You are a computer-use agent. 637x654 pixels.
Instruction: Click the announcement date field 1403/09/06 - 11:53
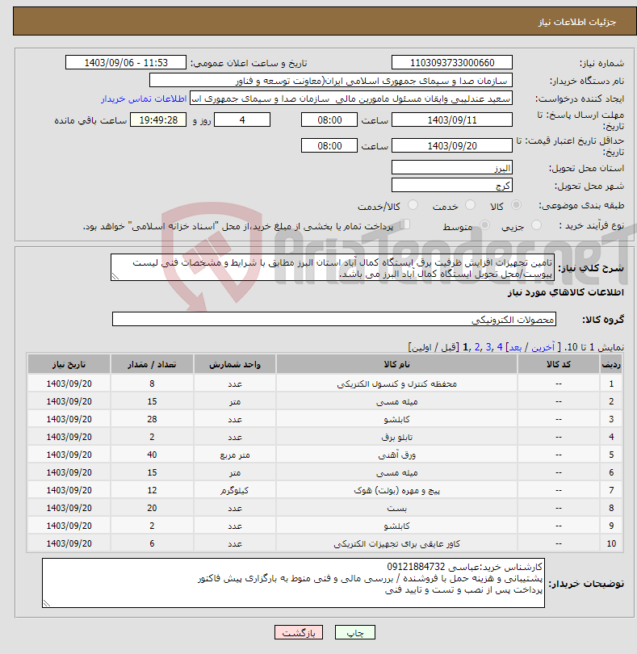click(126, 62)
